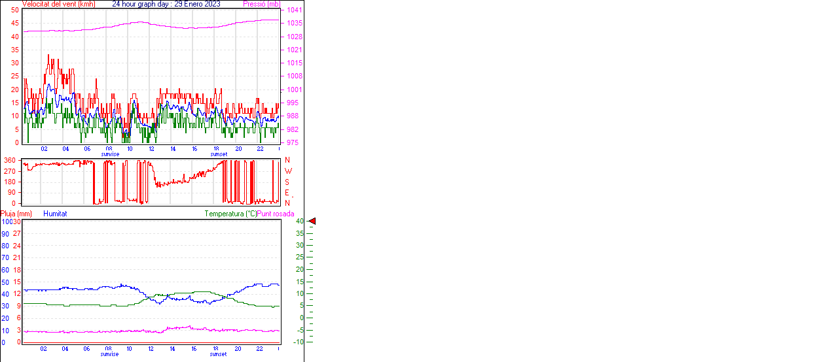
Task: Click the 'E' compass label on direction graph
Action: click(287, 193)
